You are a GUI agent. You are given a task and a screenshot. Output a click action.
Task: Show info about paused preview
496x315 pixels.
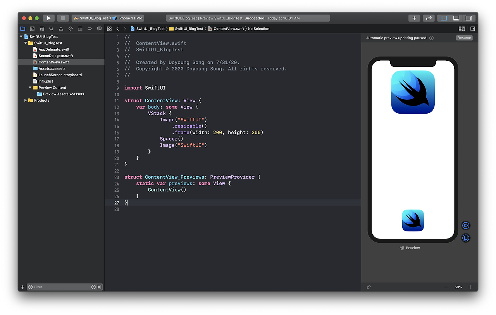(x=431, y=38)
